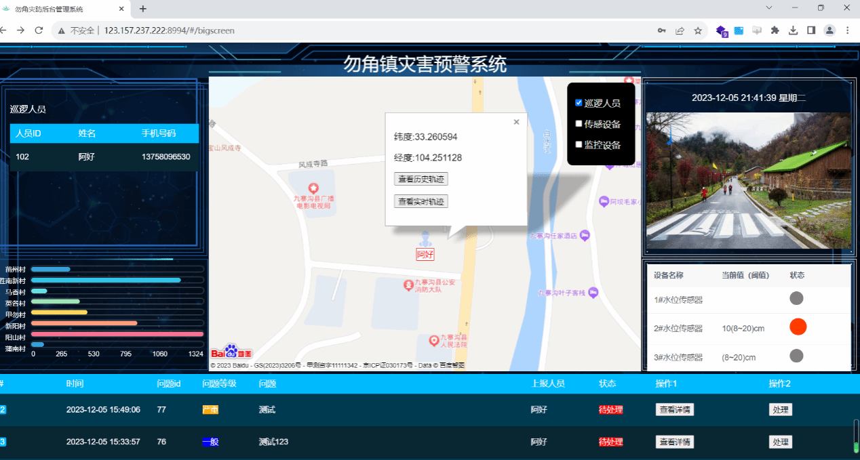Close the coordinates popup with the X
Viewport: 860px width, 460px height.
pyautogui.click(x=516, y=122)
